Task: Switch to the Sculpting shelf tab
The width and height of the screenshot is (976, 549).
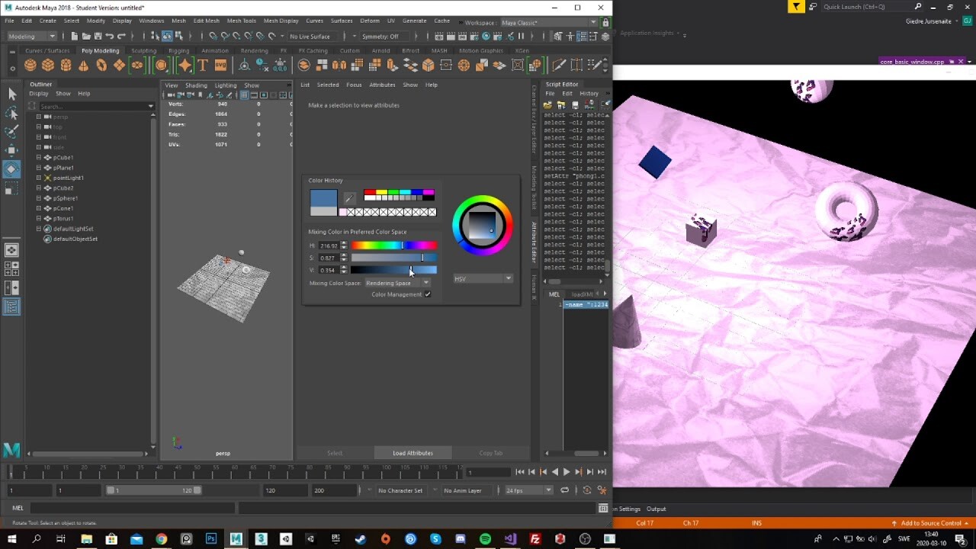Action: 143,50
